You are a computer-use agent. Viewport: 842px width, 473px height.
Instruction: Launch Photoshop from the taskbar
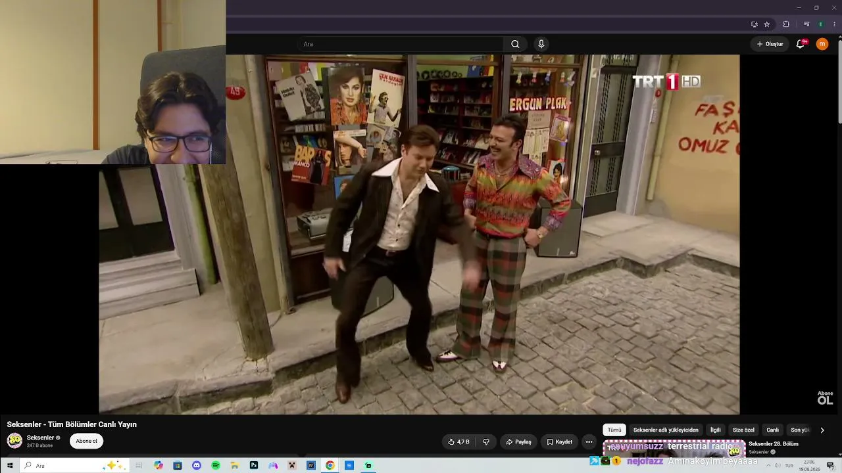(x=254, y=466)
